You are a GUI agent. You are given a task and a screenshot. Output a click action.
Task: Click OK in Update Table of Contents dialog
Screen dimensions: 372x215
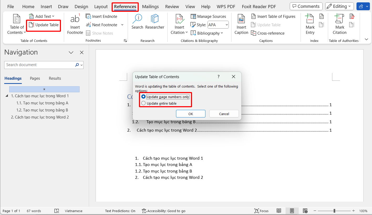coord(190,114)
